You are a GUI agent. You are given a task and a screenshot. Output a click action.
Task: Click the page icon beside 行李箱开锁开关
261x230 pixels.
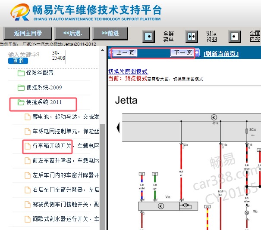coord(28,146)
